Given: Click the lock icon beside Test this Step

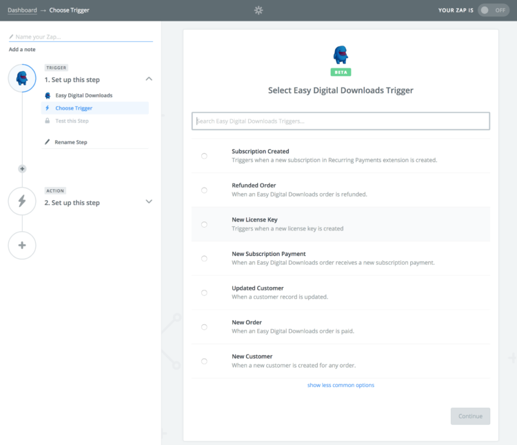Looking at the screenshot, I should (x=48, y=121).
